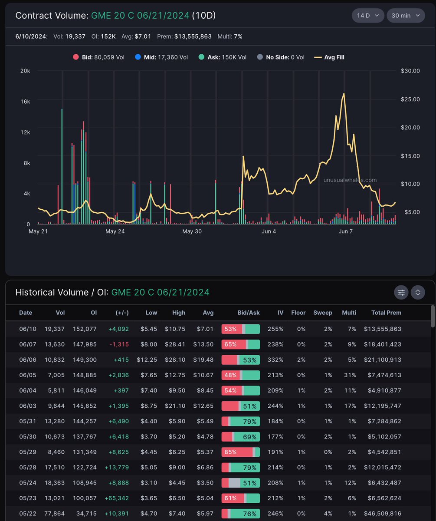Click the OI: 152K summary value

click(x=103, y=36)
